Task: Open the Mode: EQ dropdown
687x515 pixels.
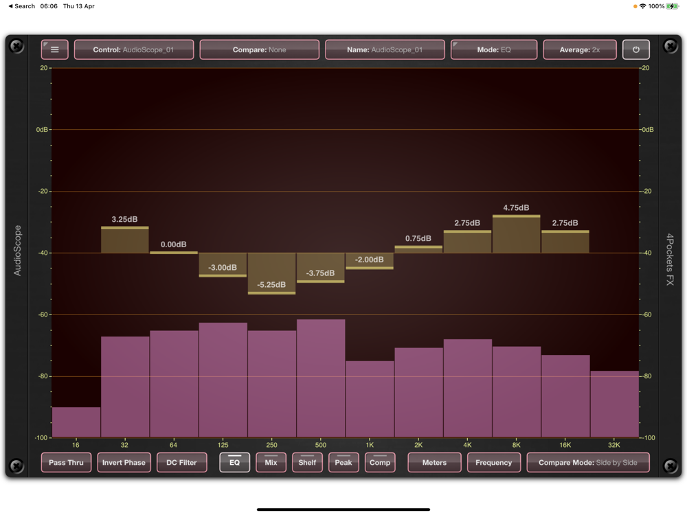Action: (494, 49)
